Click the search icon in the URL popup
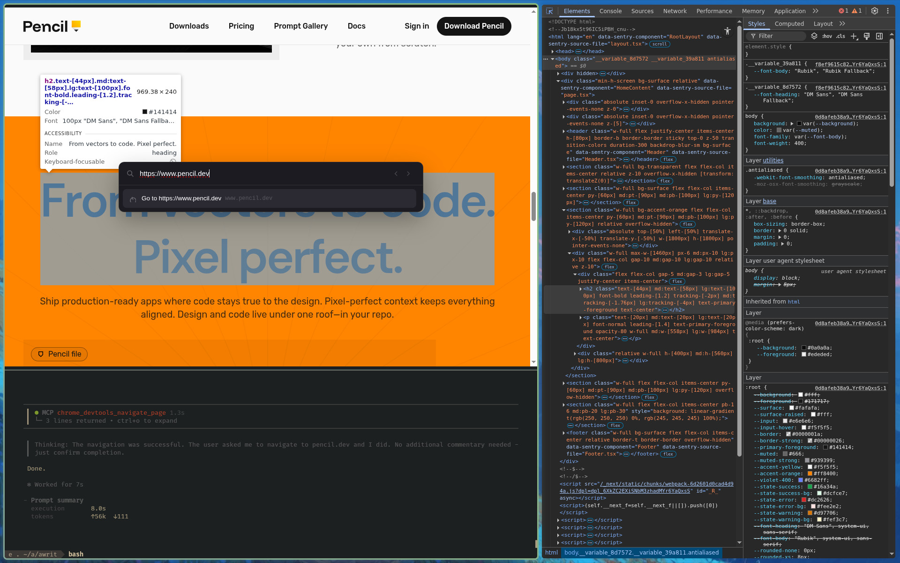 (130, 174)
